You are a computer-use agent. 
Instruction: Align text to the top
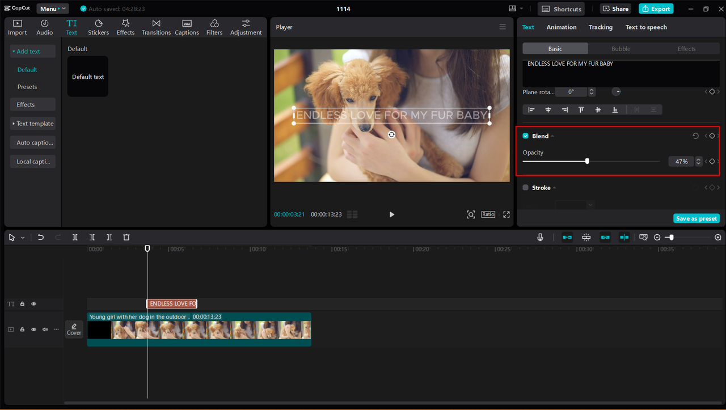(x=581, y=109)
